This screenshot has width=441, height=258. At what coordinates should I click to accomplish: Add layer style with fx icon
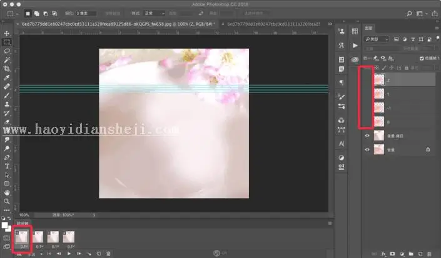(x=383, y=254)
